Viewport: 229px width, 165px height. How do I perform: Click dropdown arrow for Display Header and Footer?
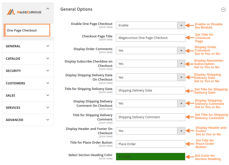pos(181,131)
